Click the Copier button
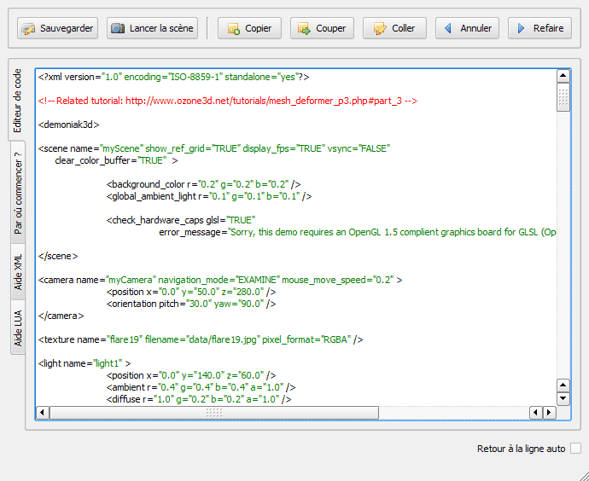Image resolution: width=589 pixels, height=481 pixels. [249, 28]
